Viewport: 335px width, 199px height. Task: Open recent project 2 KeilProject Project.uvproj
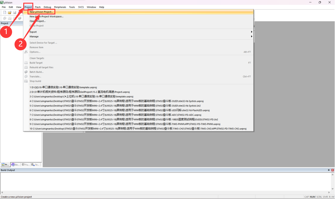(138, 92)
